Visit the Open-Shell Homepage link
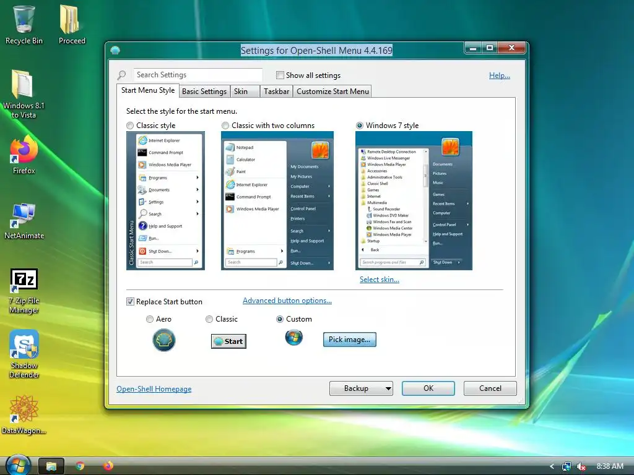The width and height of the screenshot is (634, 475). pyautogui.click(x=154, y=389)
